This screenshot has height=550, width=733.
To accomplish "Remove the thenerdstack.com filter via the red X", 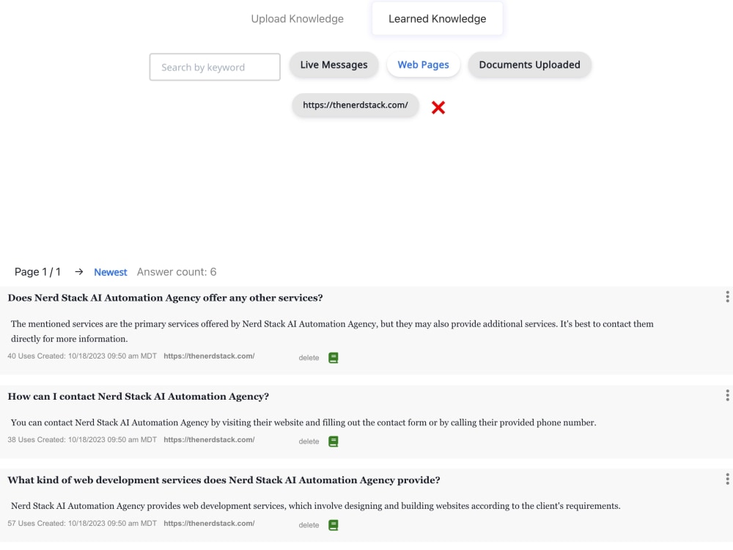I will (x=438, y=106).
